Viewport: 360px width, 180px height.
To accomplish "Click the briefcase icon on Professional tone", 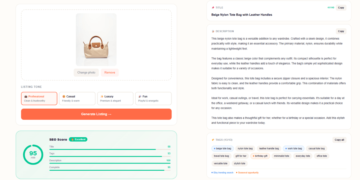I will (26, 97).
